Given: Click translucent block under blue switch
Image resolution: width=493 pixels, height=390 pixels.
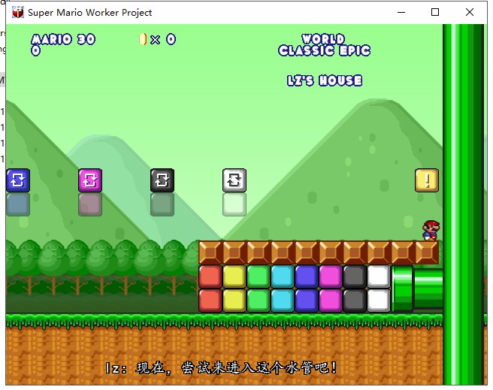Looking at the screenshot, I should pyautogui.click(x=18, y=204).
